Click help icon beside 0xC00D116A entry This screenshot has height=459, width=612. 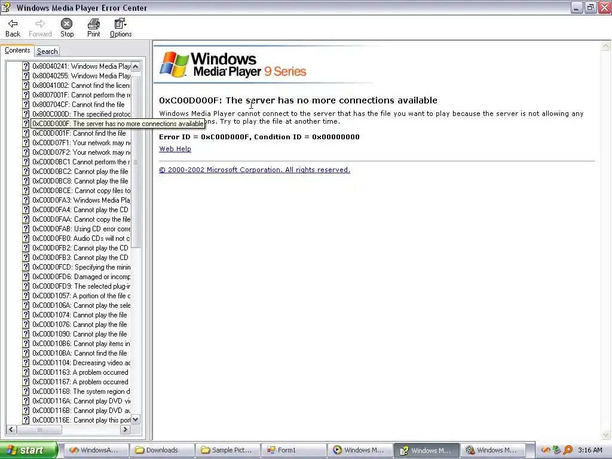[x=26, y=401]
